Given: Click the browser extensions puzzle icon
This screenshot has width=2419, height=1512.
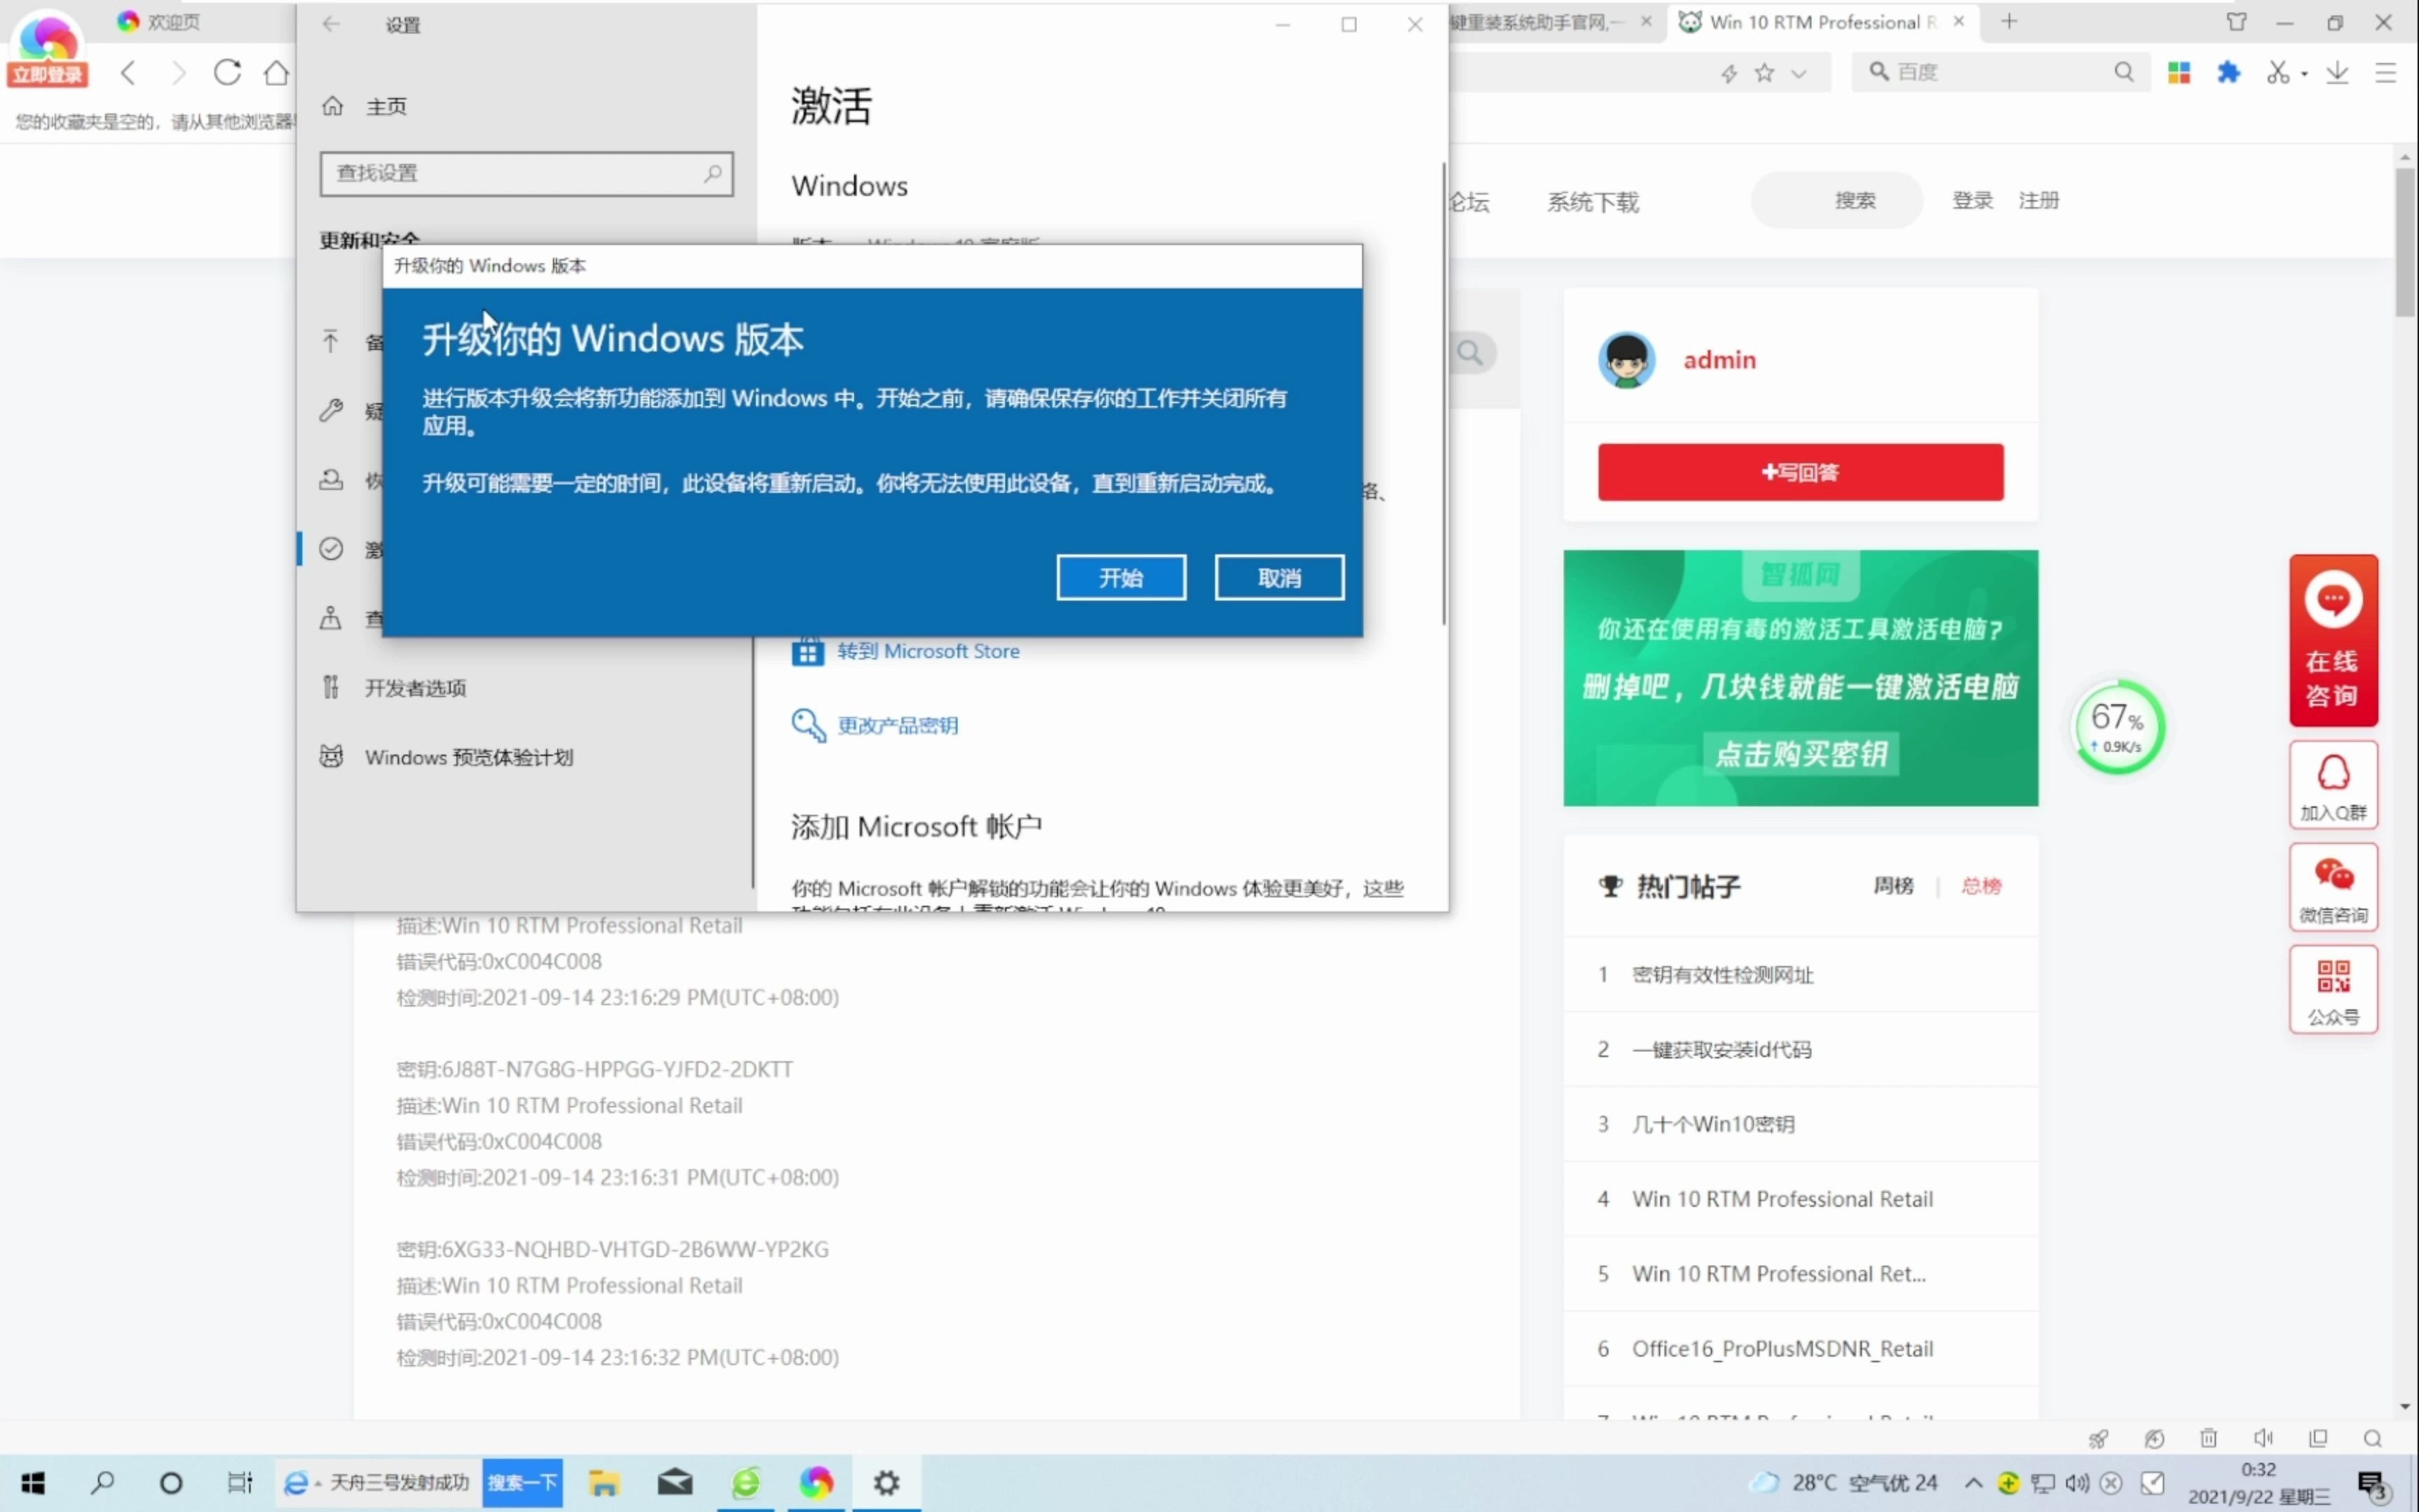Looking at the screenshot, I should pos(2228,72).
